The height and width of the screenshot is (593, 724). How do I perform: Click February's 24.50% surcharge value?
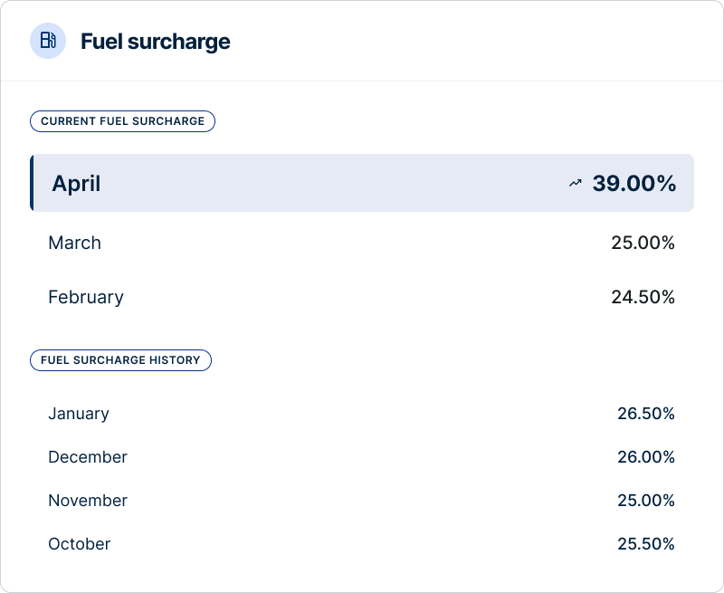tap(643, 297)
